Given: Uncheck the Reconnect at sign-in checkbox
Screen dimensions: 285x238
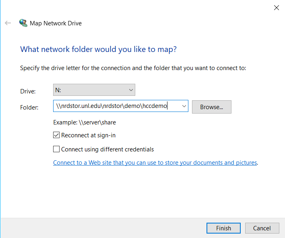Looking at the screenshot, I should [x=56, y=135].
